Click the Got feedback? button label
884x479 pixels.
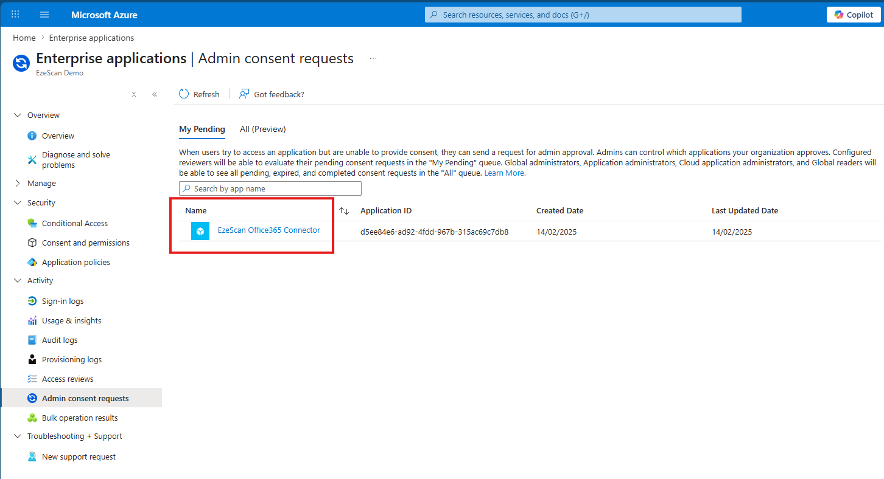(x=279, y=94)
